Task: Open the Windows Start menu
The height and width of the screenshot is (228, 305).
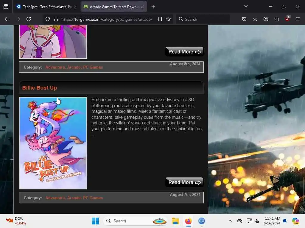Action: click(96, 221)
